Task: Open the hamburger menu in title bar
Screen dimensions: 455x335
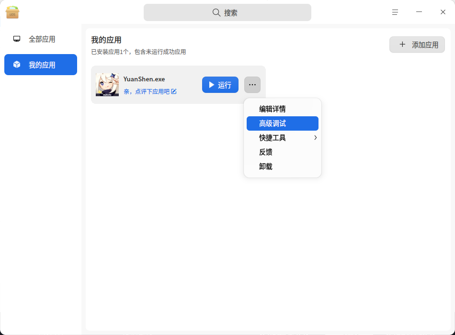Action: tap(395, 12)
